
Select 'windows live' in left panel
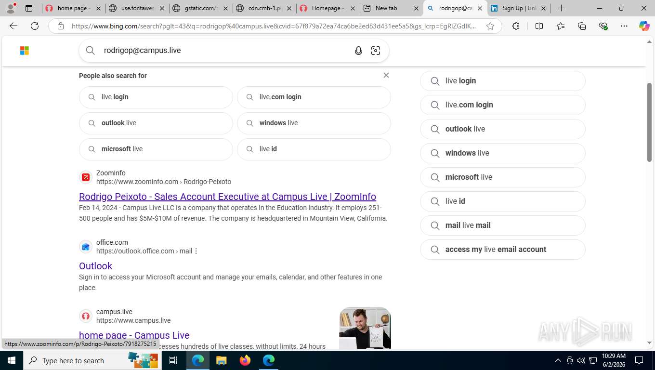[314, 123]
